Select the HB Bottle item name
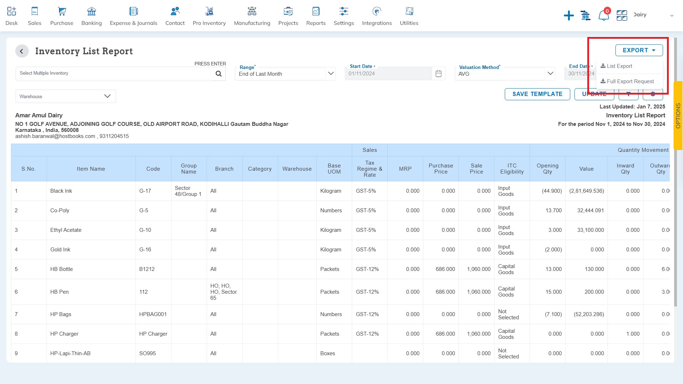This screenshot has height=384, width=683. point(62,269)
